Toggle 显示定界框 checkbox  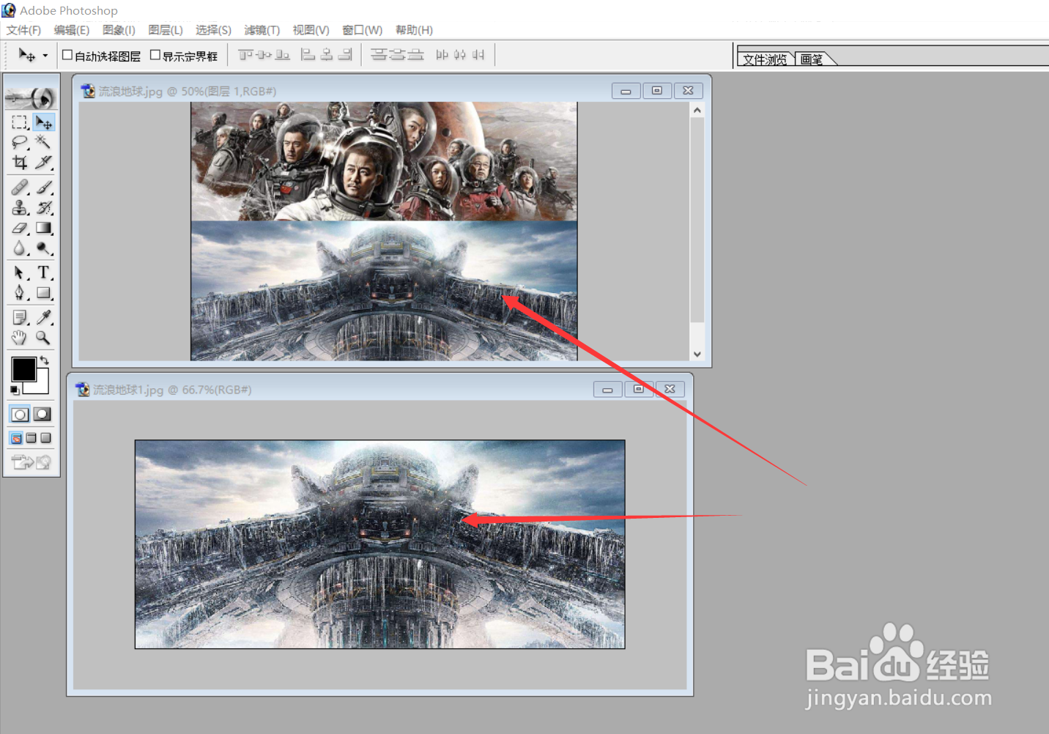coord(155,55)
